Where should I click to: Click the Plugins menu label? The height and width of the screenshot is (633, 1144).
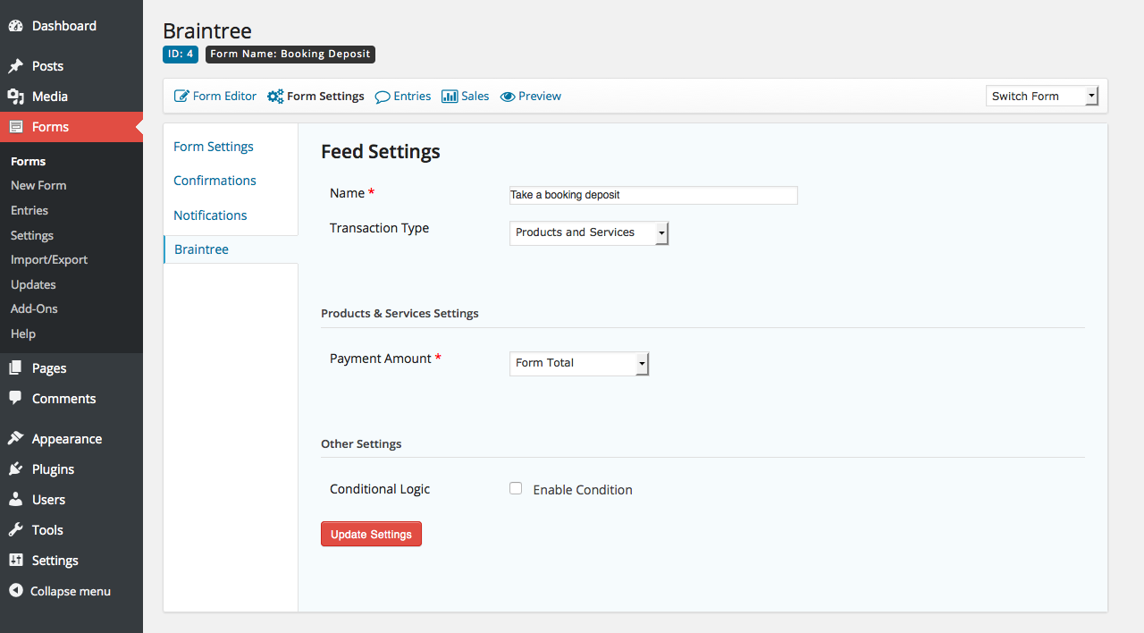point(53,469)
